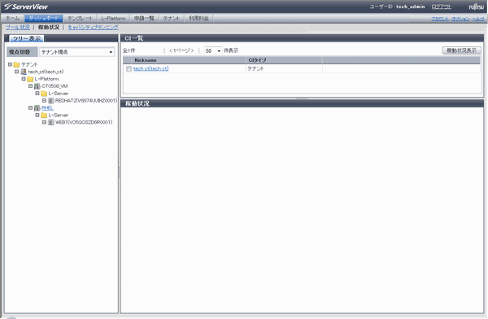Open the L-Platform main tab
488x319 pixels.
coord(113,19)
